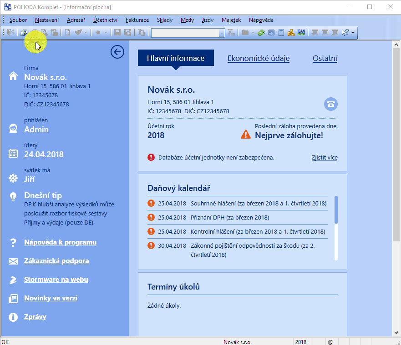The image size is (401, 345).
Task: Select the Přiznání DPH calendar entry
Action: coord(238,217)
